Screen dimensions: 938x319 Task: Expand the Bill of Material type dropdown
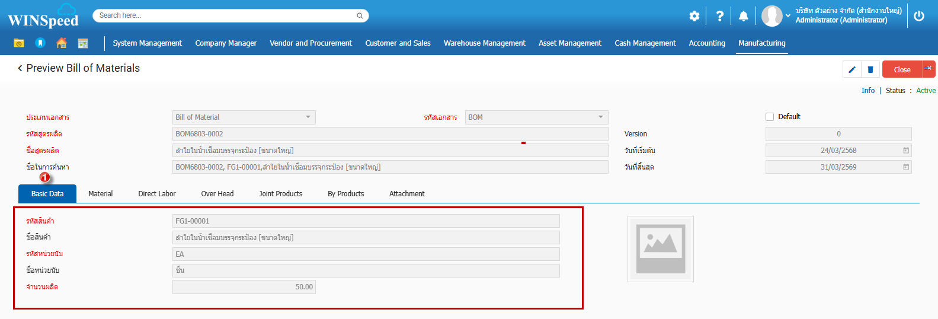tap(308, 117)
